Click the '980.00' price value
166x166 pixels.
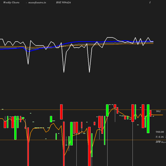click(x=160, y=132)
